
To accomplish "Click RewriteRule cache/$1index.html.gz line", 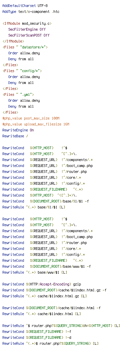I will (44, 296).
